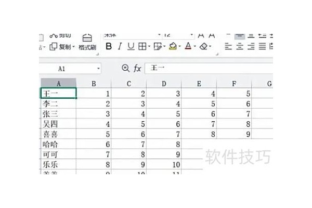Align cell text to the right
The height and width of the screenshot is (208, 312).
click(x=251, y=47)
